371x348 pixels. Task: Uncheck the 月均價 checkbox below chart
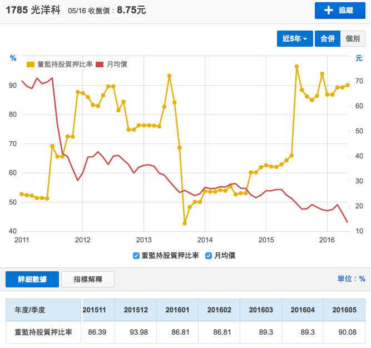click(209, 256)
